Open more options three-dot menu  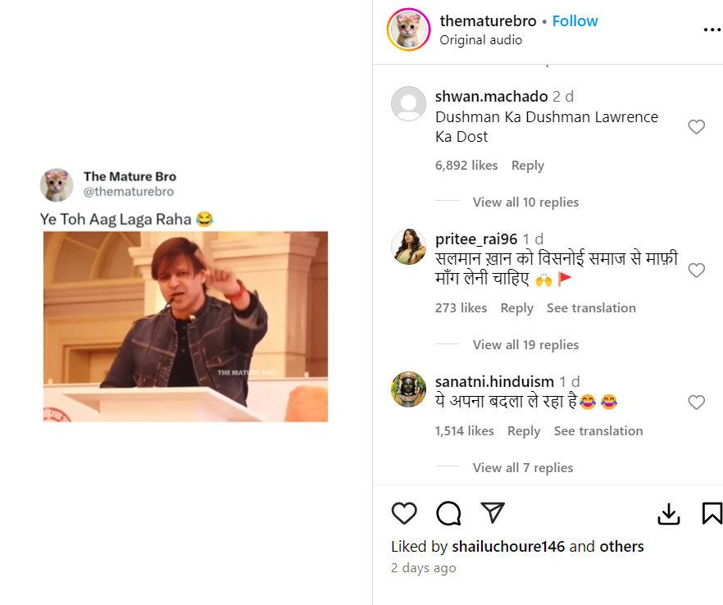pos(712,30)
